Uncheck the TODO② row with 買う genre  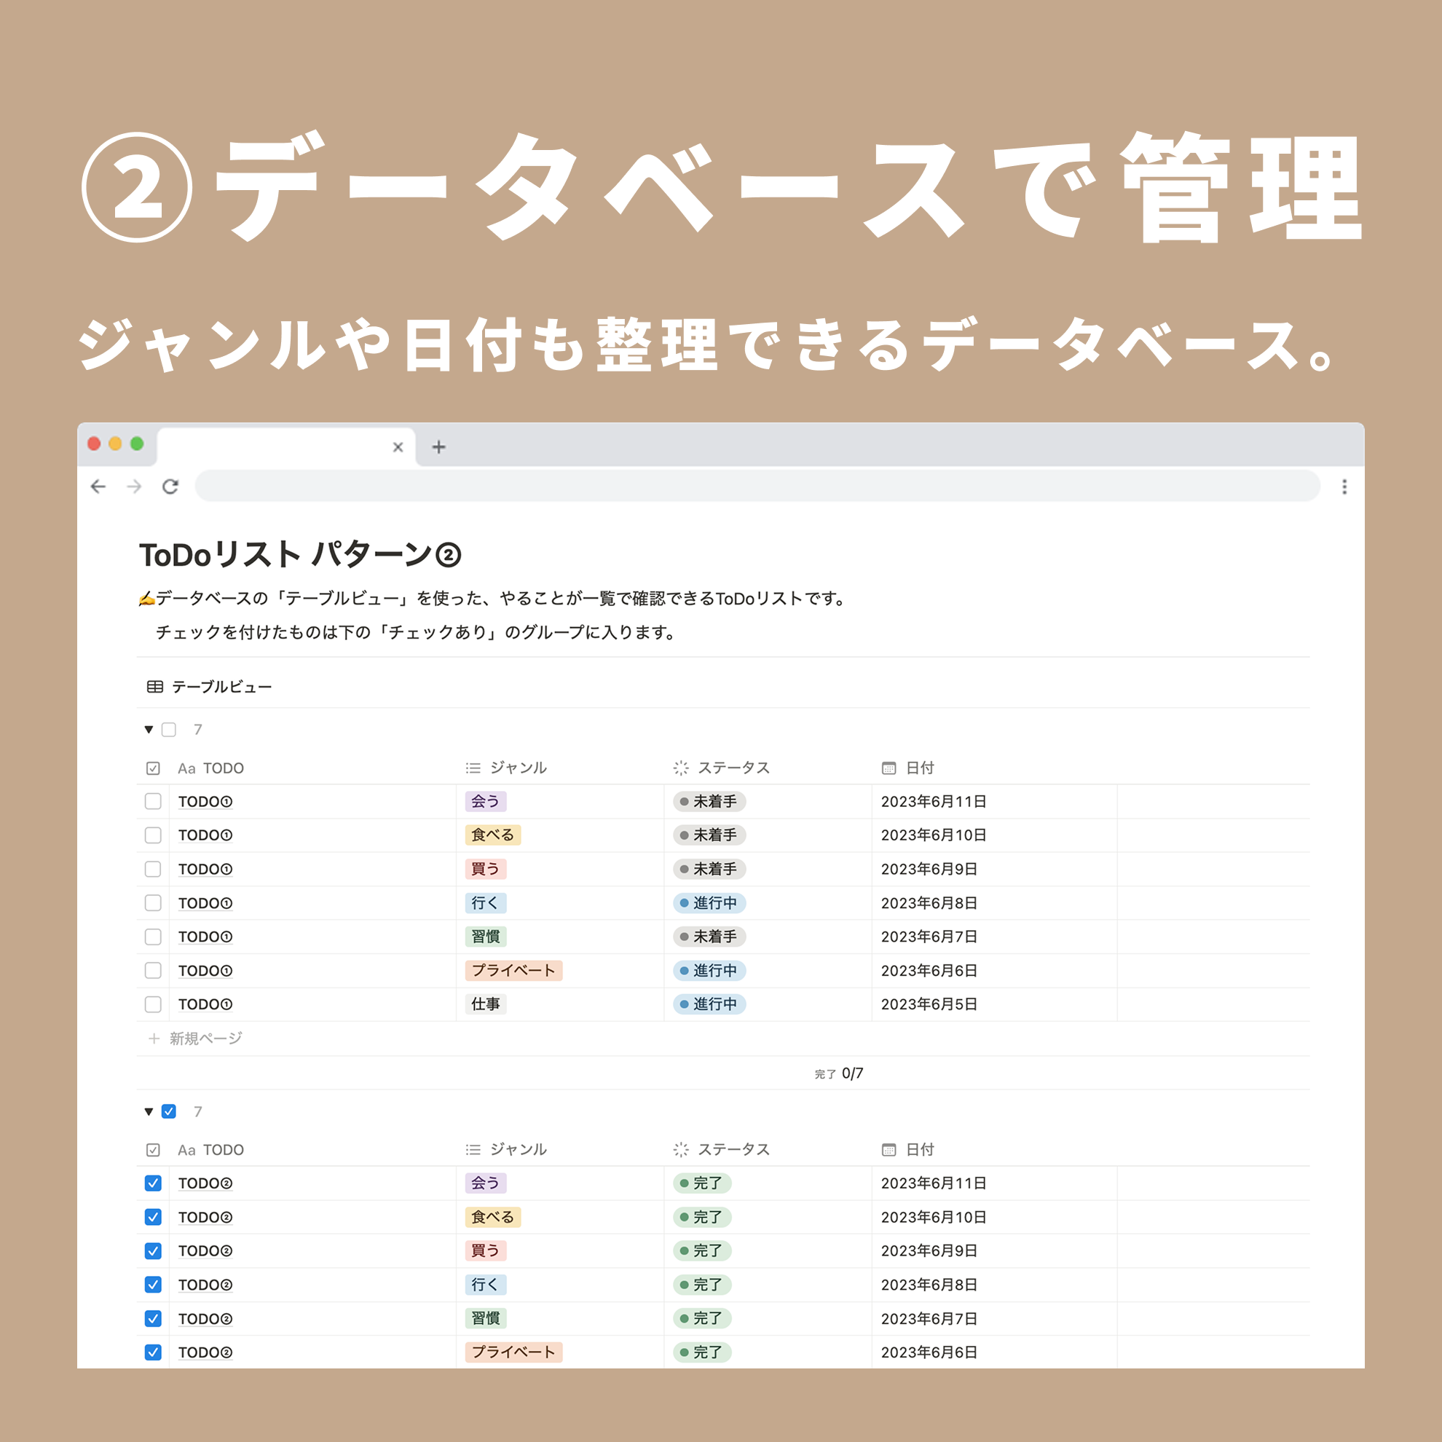(153, 1251)
